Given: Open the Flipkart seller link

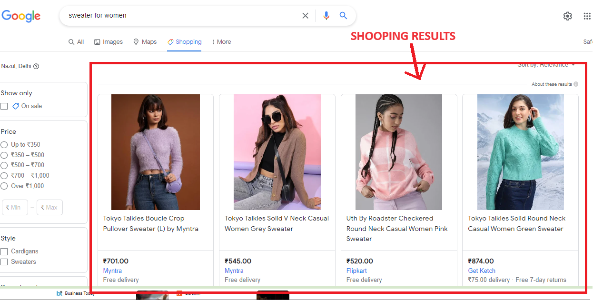Looking at the screenshot, I should coord(356,271).
